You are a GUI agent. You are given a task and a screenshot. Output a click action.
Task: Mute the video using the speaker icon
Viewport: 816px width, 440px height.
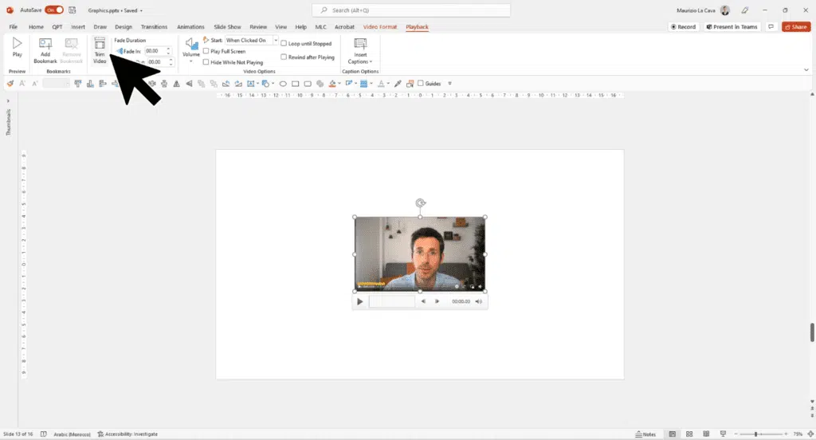pyautogui.click(x=479, y=301)
